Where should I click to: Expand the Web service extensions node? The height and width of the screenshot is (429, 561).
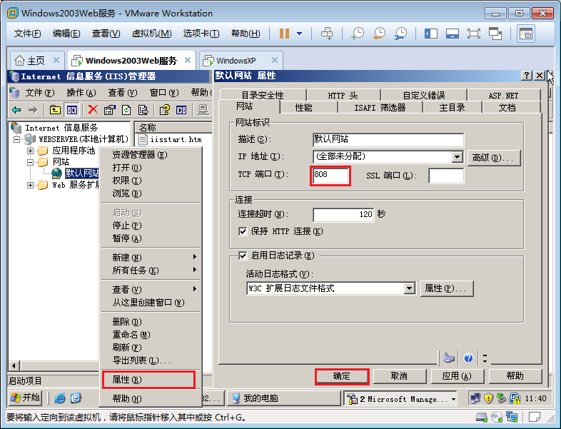(31, 185)
